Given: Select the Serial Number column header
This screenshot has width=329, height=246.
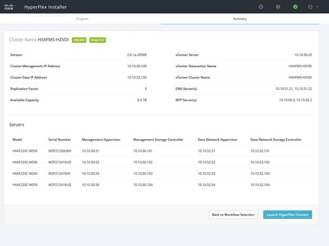Looking at the screenshot, I should 60,140.
